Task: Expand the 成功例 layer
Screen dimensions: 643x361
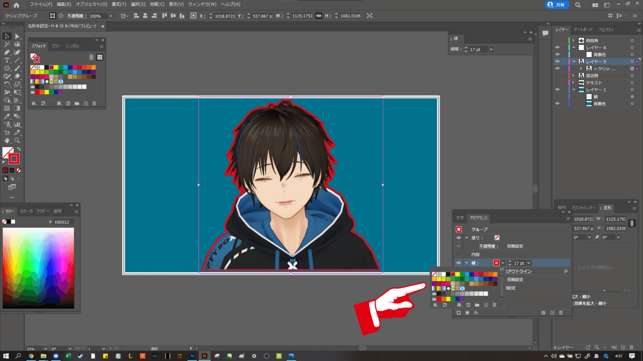Action: [573, 75]
